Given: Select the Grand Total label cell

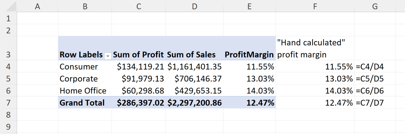Looking at the screenshot, I should (x=82, y=103).
